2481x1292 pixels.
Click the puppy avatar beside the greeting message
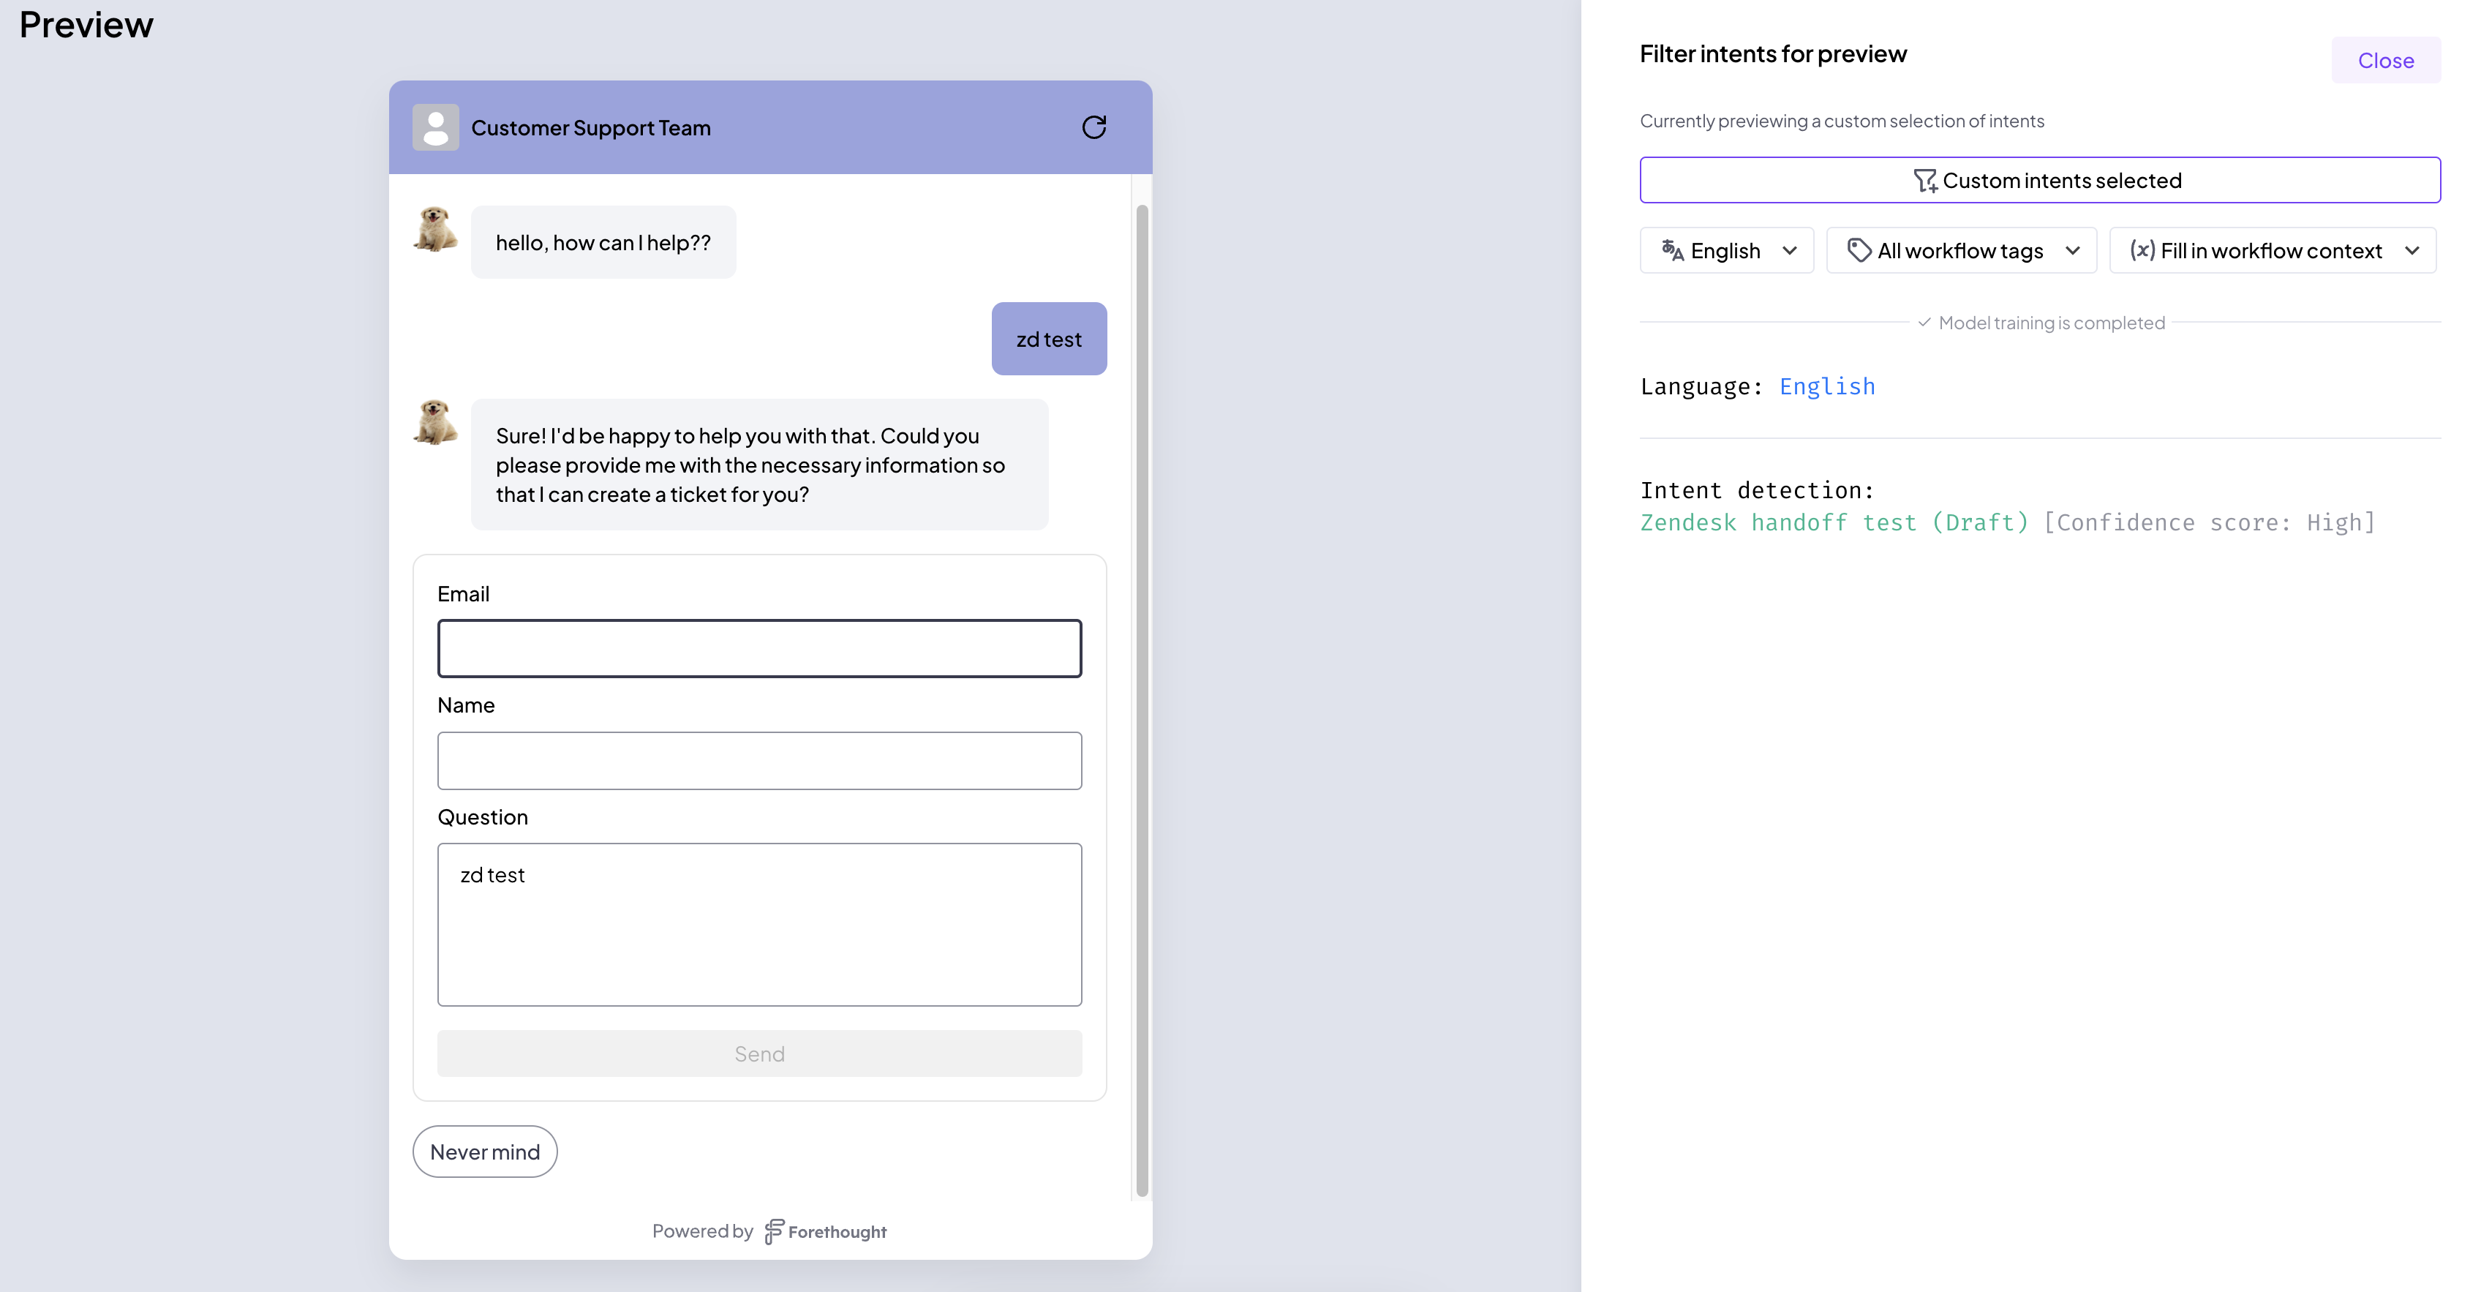pyautogui.click(x=435, y=229)
